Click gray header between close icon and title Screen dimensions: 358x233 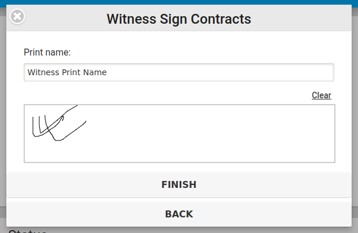point(64,19)
